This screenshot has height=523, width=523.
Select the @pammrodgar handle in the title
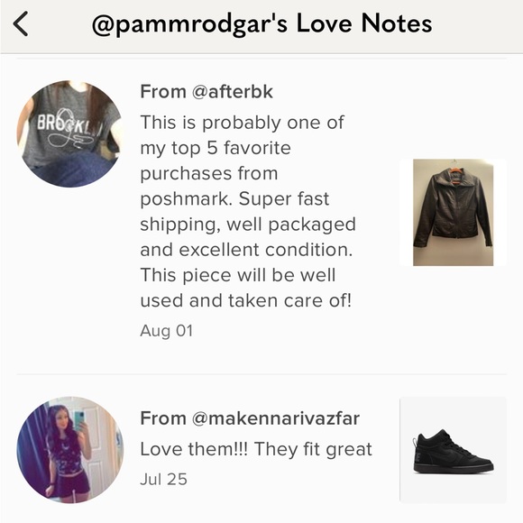189,24
